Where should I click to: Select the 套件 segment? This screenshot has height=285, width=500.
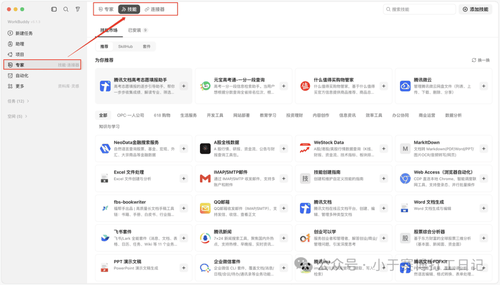point(147,47)
